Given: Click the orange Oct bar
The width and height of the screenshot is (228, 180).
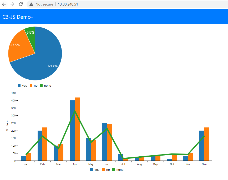Looking at the screenshot, I should (174, 158).
